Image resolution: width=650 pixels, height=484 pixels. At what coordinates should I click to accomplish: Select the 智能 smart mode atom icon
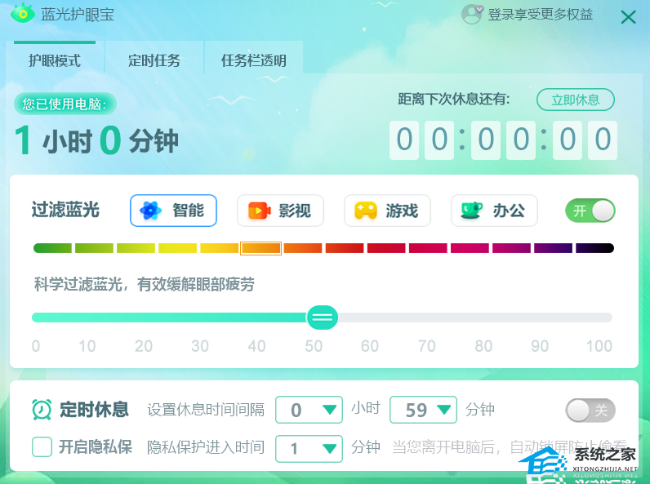[150, 211]
